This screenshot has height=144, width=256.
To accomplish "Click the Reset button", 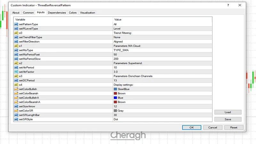I will (x=234, y=127).
